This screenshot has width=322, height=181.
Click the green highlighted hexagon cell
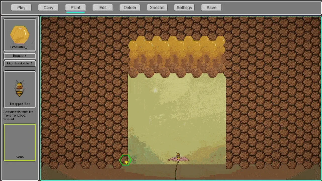pos(125,160)
